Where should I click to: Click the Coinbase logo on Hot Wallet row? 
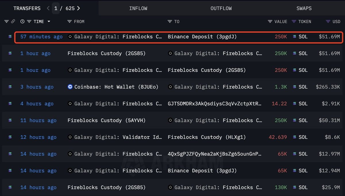point(70,87)
